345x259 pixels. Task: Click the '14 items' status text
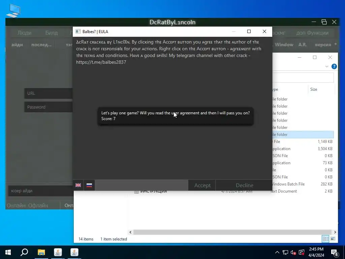click(86, 239)
